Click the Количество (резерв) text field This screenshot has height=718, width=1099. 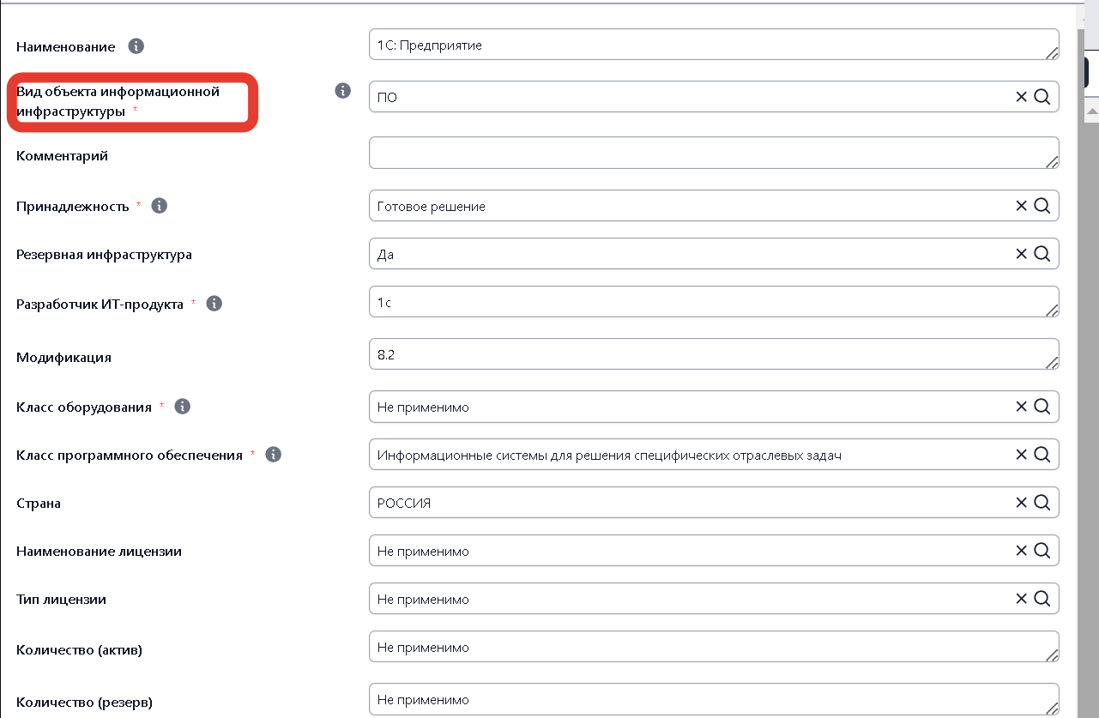tap(714, 699)
